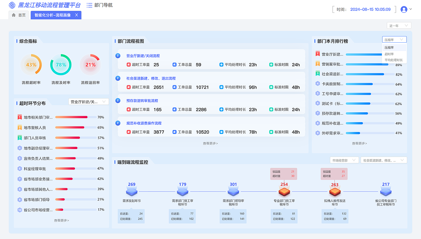Click 查看更多 under 部门流程视图
421x239 pixels.
click(x=210, y=143)
